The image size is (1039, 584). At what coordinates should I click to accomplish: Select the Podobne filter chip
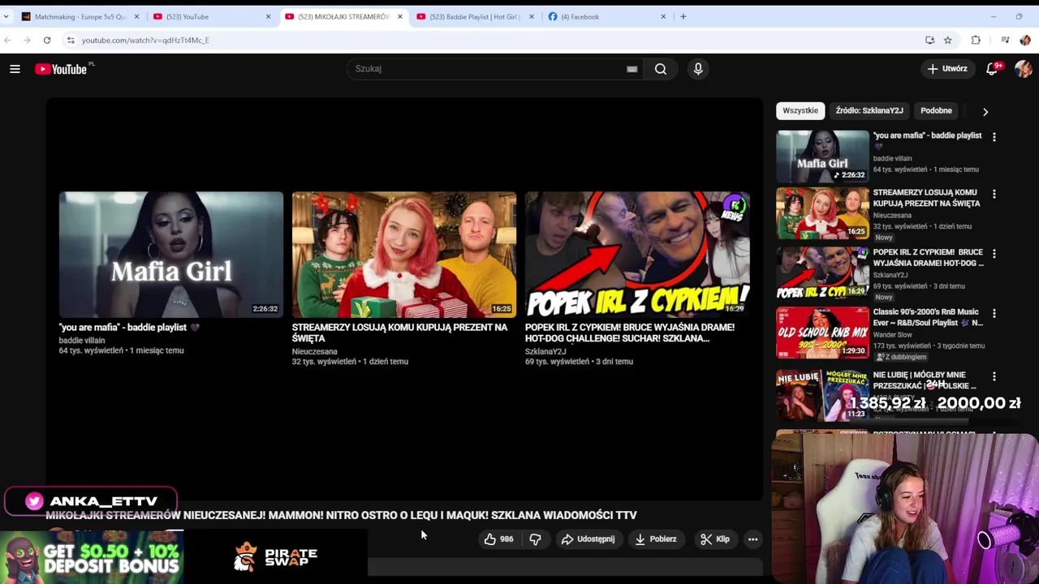936,110
